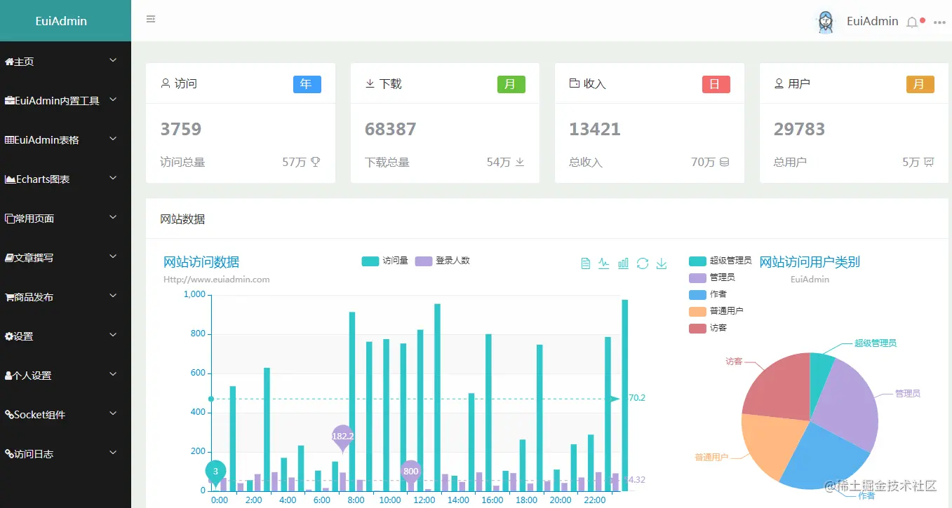
Task: Expand the Echarts图表 chevron
Action: tap(113, 179)
